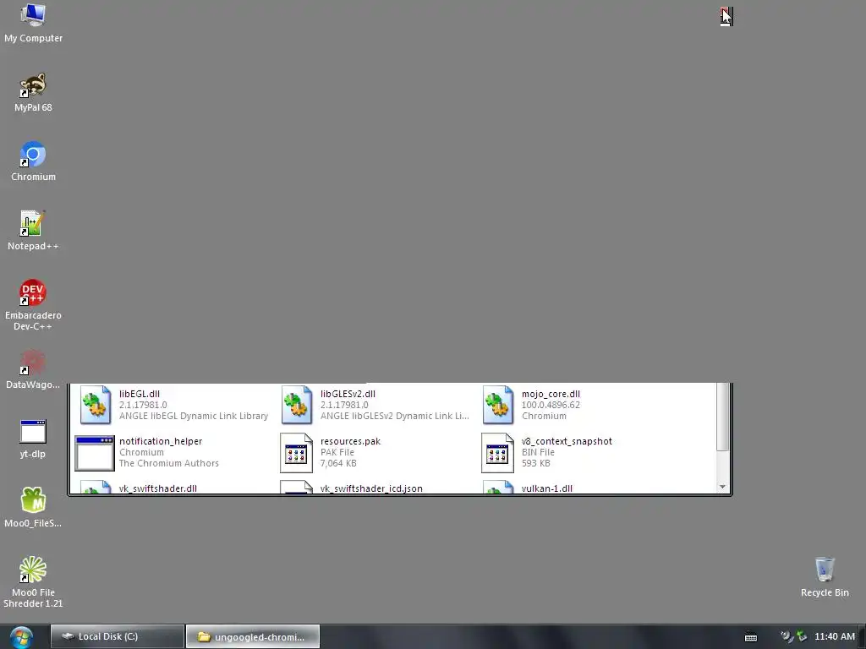866x649 pixels.
Task: Click the scroll down arrow in file list
Action: [722, 487]
